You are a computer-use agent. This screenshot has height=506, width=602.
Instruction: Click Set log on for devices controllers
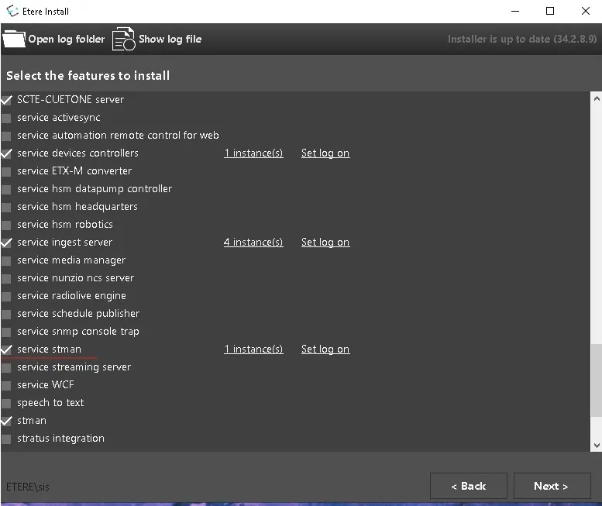[325, 153]
